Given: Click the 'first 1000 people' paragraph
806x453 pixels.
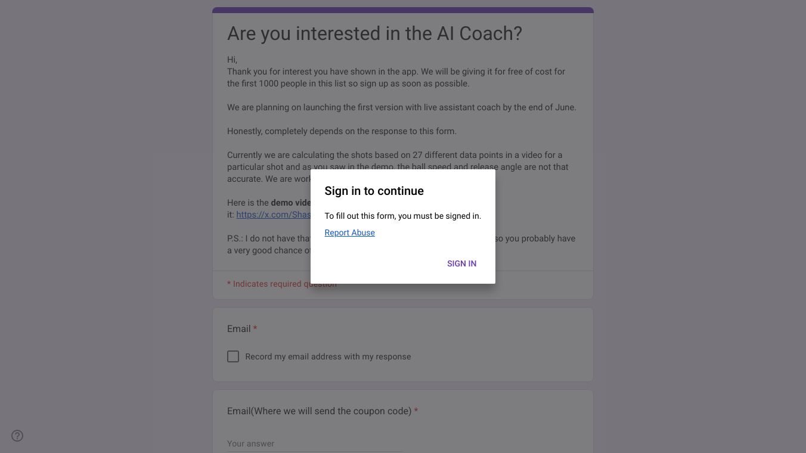Looking at the screenshot, I should click(396, 77).
